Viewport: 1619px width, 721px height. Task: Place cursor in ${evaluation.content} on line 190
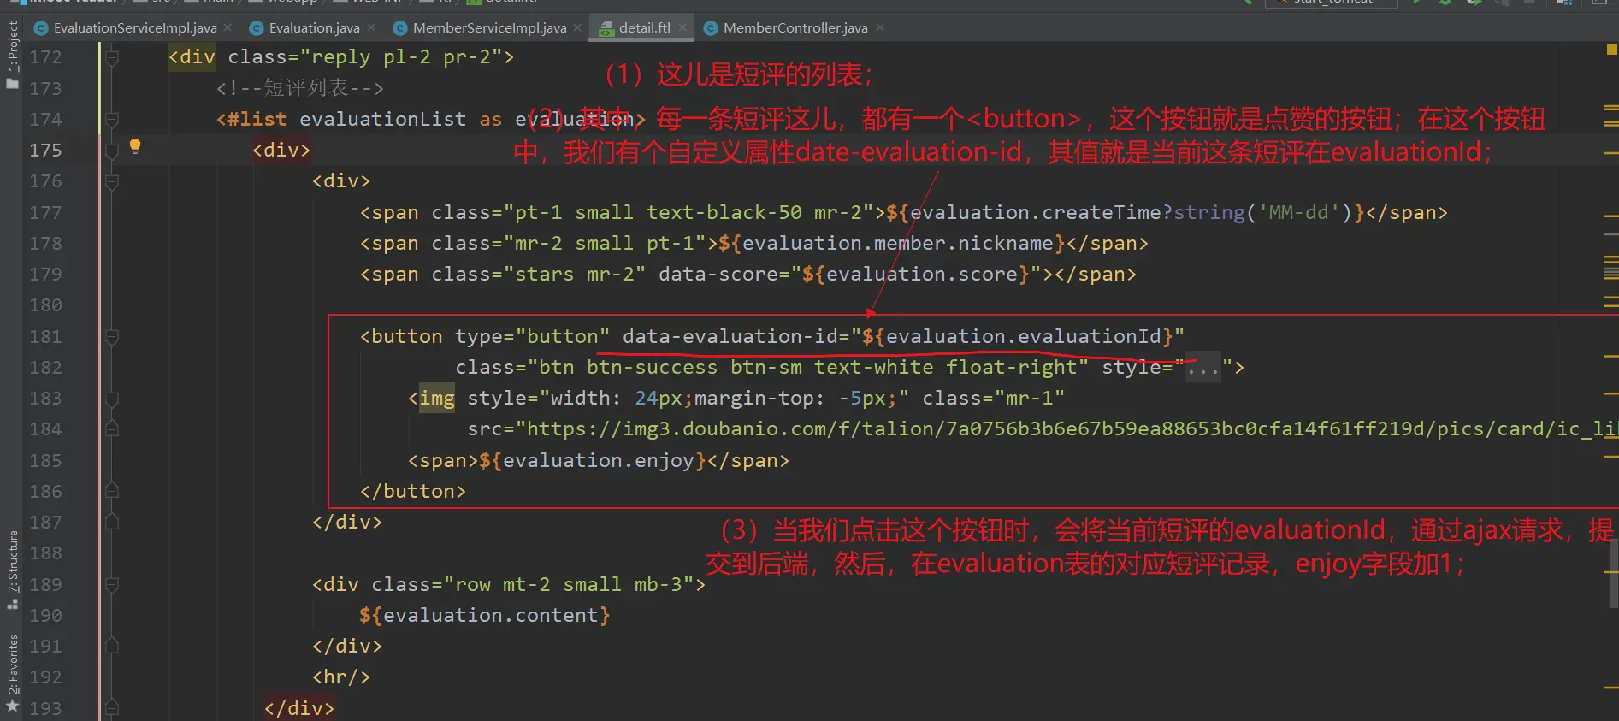(484, 616)
